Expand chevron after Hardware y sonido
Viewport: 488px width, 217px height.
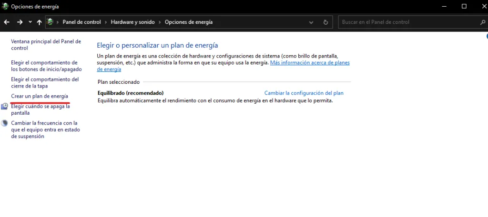pos(160,22)
